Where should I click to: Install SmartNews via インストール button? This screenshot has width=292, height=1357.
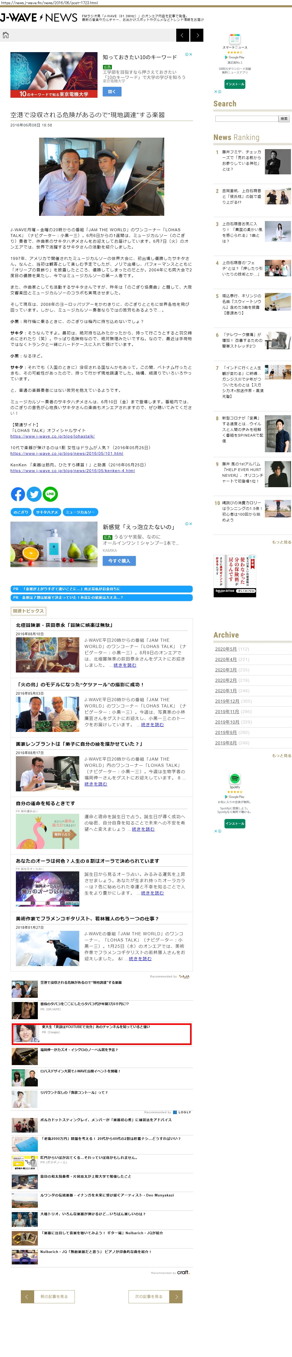pos(235,84)
